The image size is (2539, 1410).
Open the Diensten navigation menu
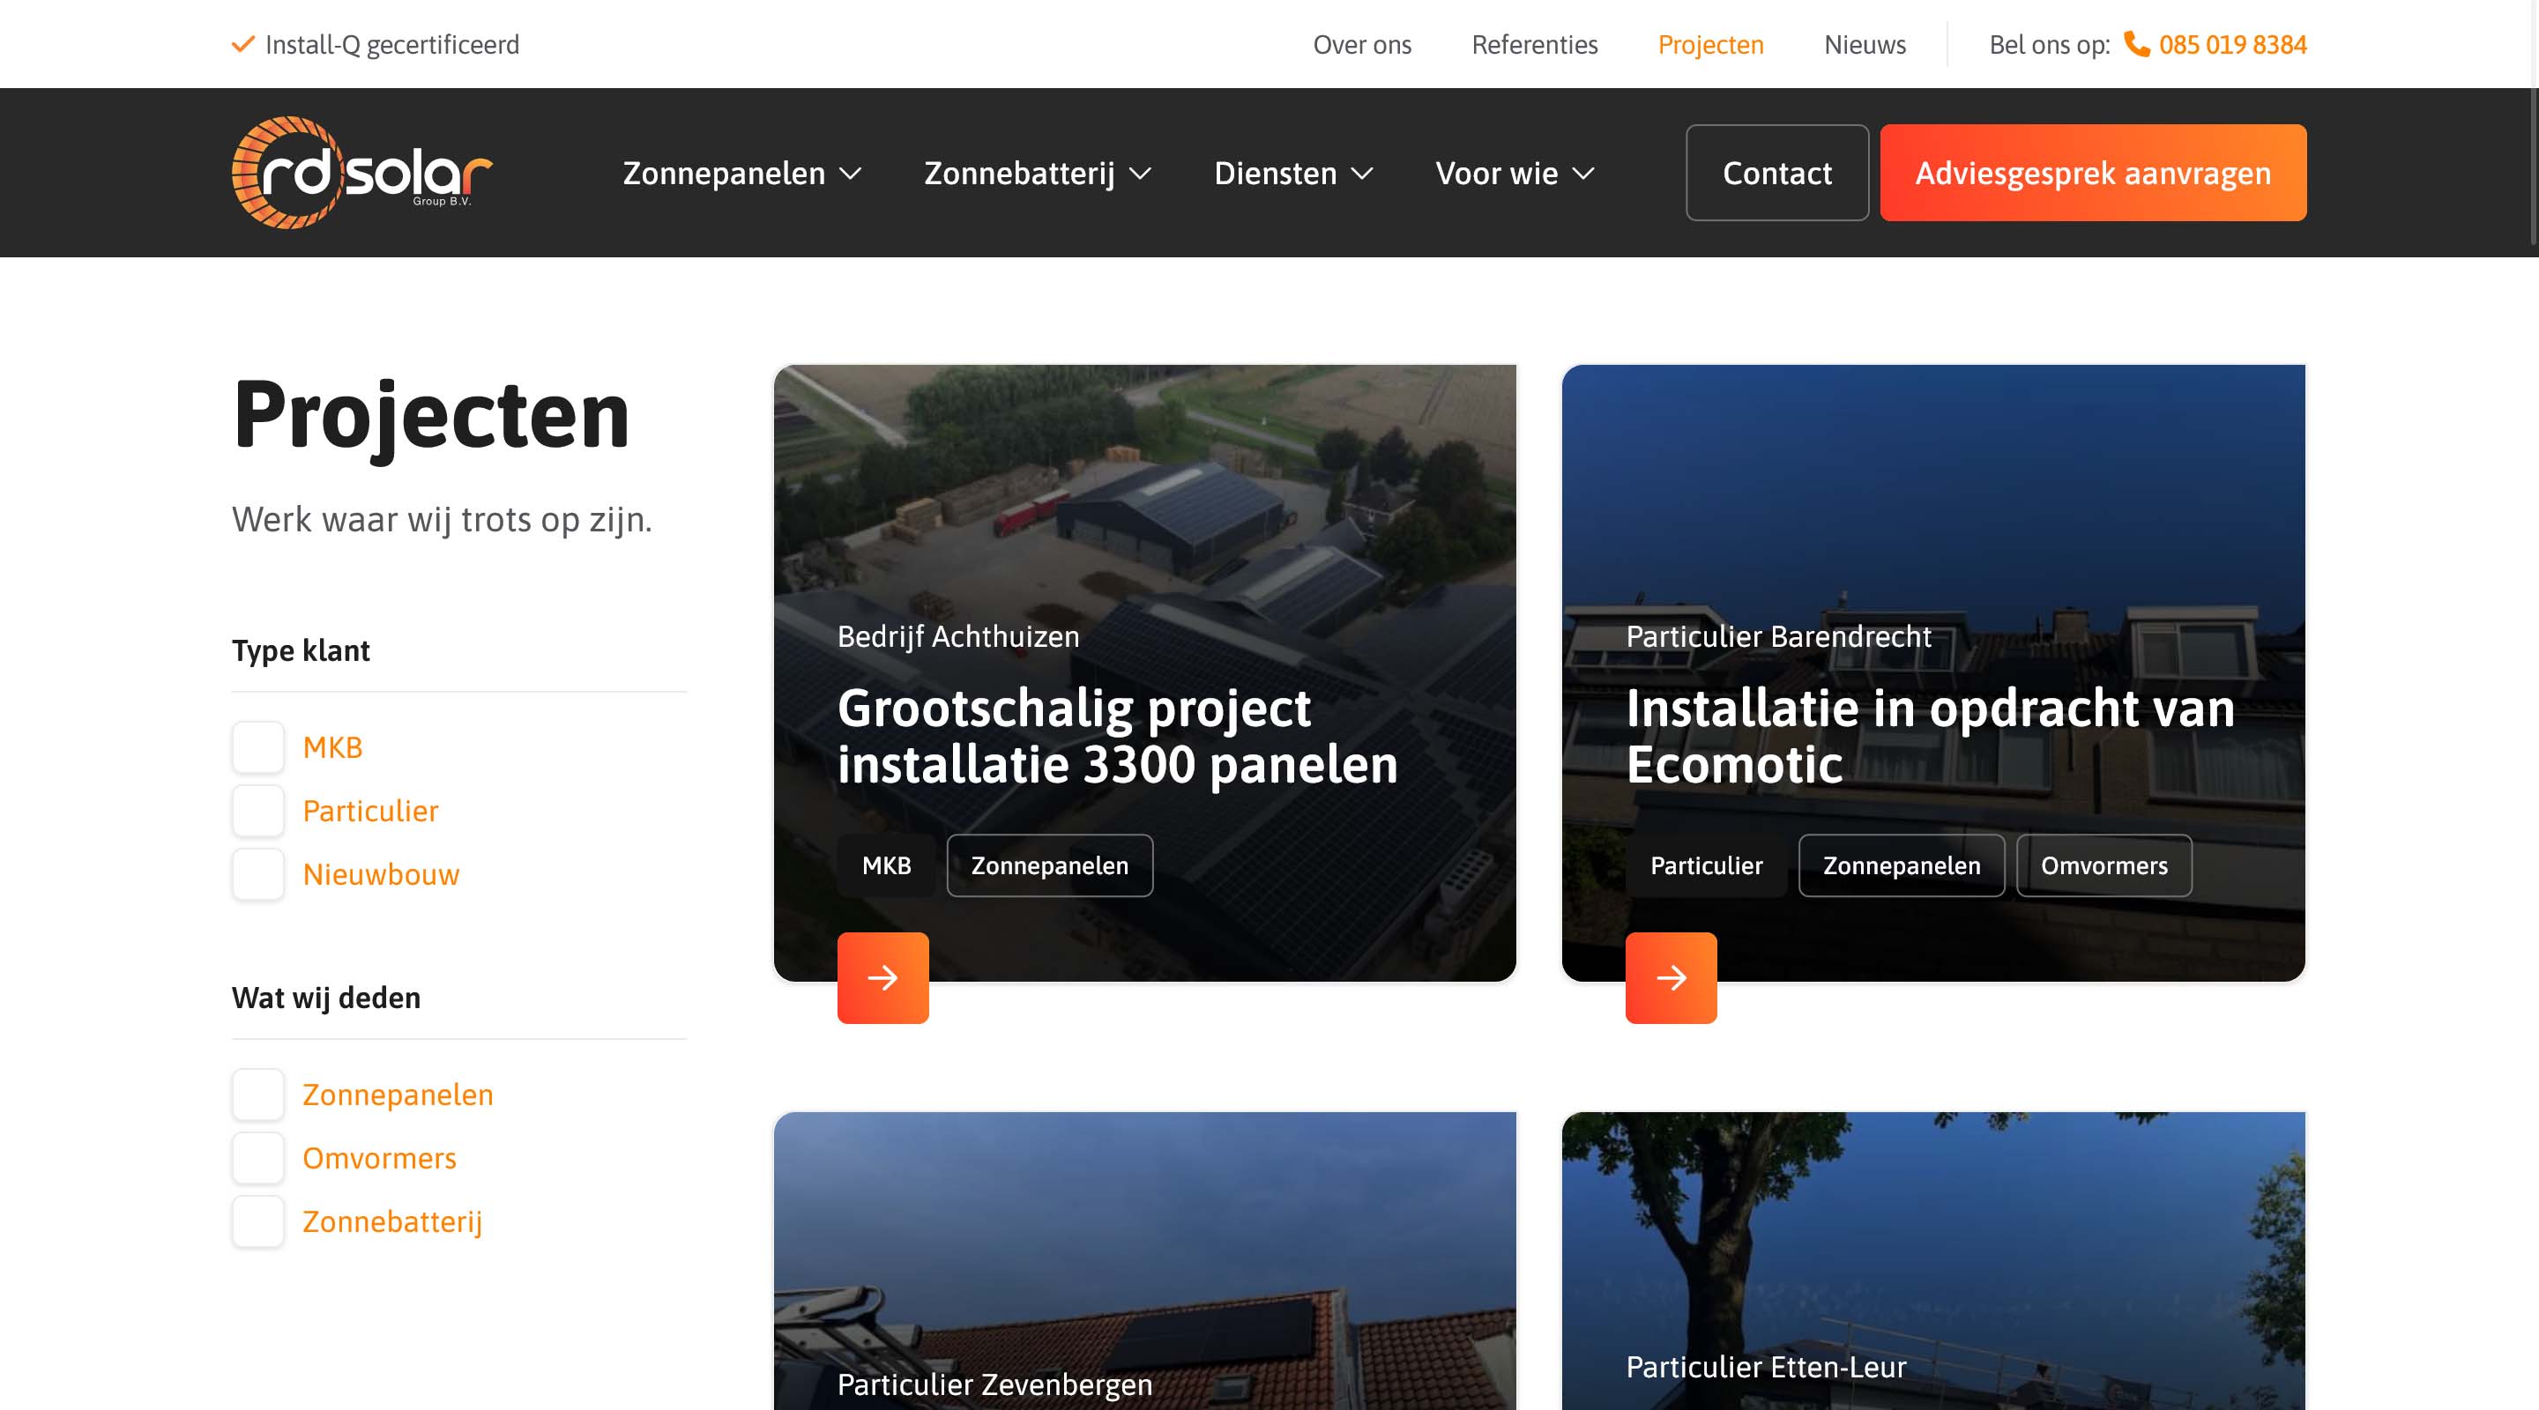click(x=1292, y=174)
